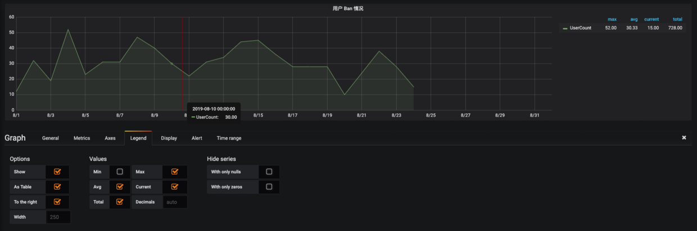
Task: Open the Display tab
Action: (169, 138)
